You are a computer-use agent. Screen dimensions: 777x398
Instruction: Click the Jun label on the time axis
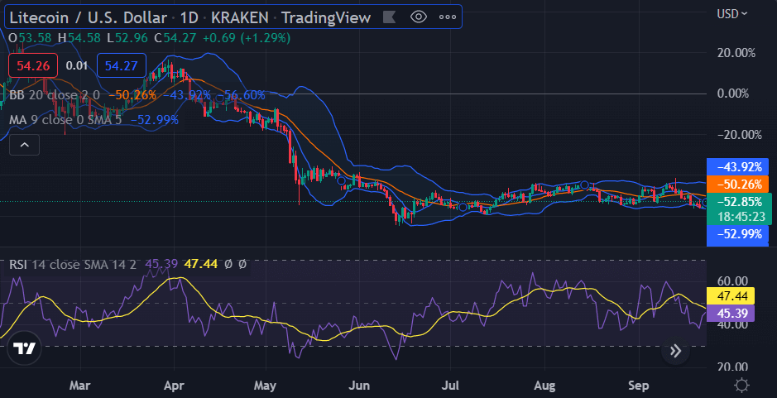[358, 385]
